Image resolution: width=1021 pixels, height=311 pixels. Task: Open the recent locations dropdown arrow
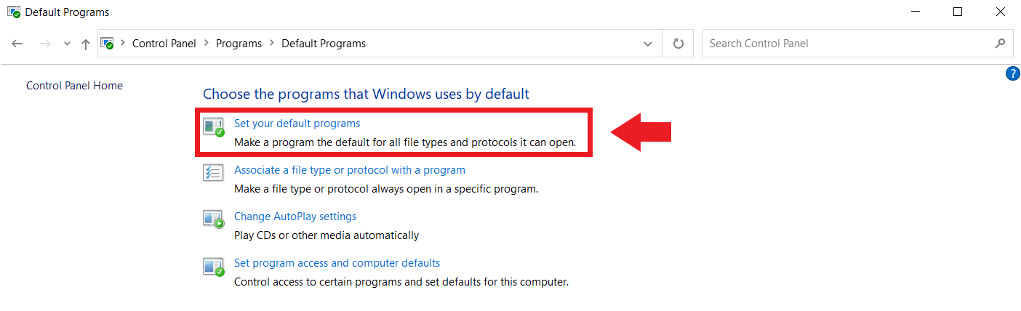[x=67, y=44]
